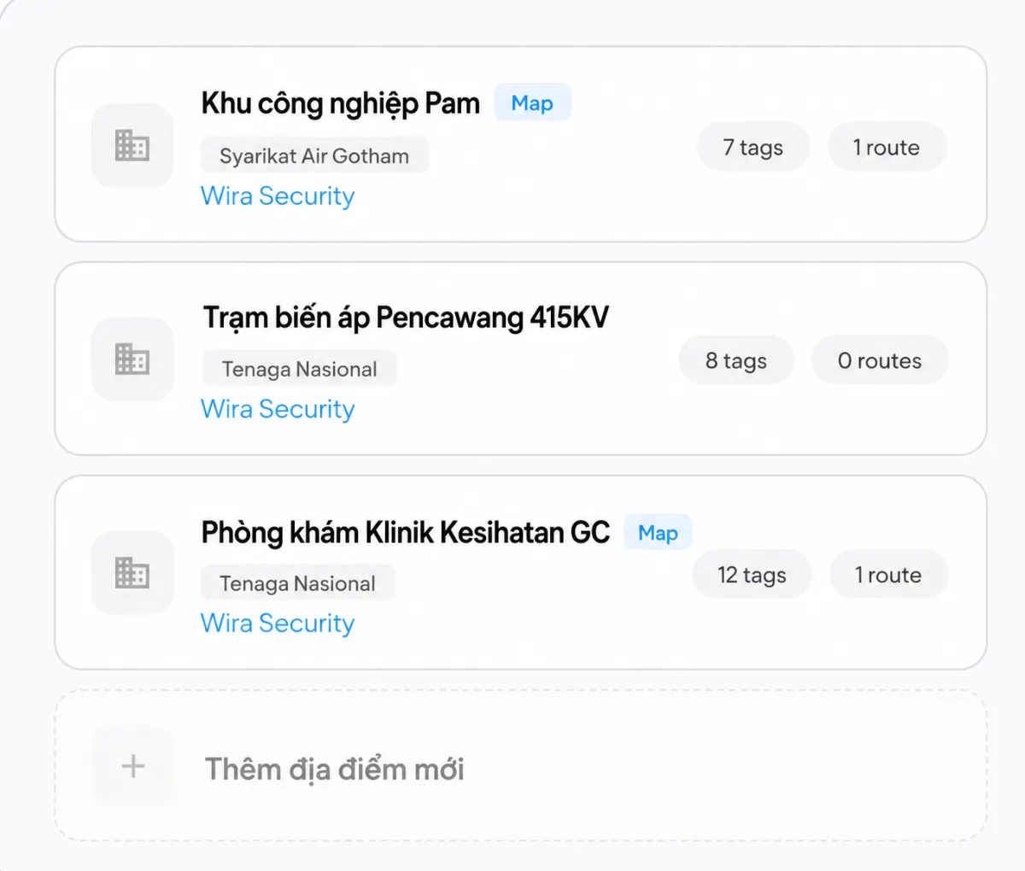Image resolution: width=1025 pixels, height=871 pixels.
Task: Open Map badge next to Phòng khám Klinik Kesihatan GC
Action: pos(658,533)
